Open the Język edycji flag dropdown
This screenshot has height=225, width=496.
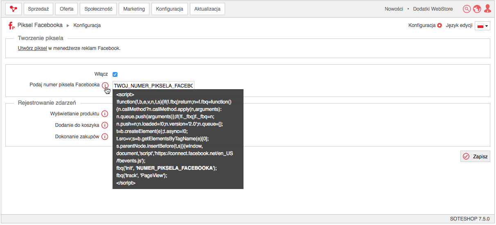pos(482,26)
